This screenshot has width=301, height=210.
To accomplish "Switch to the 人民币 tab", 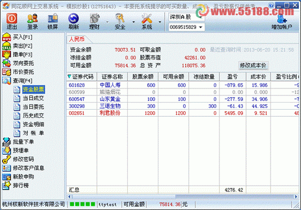I will pos(77,40).
